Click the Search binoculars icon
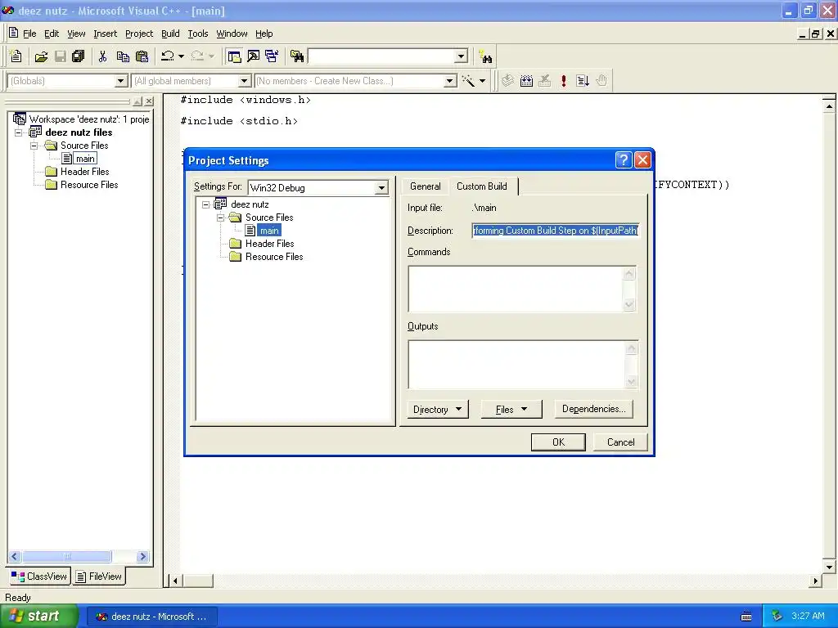The height and width of the screenshot is (628, 838). (486, 56)
